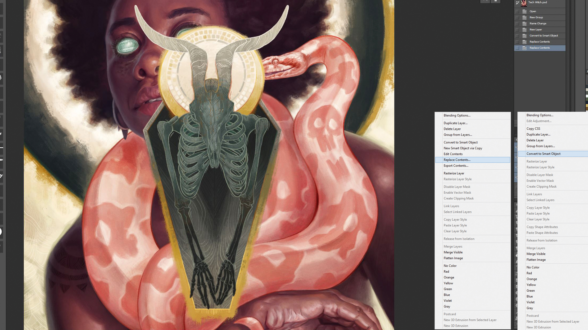Set history brush source box for highlighted Replace Contents state
The width and height of the screenshot is (588, 330).
(x=517, y=48)
